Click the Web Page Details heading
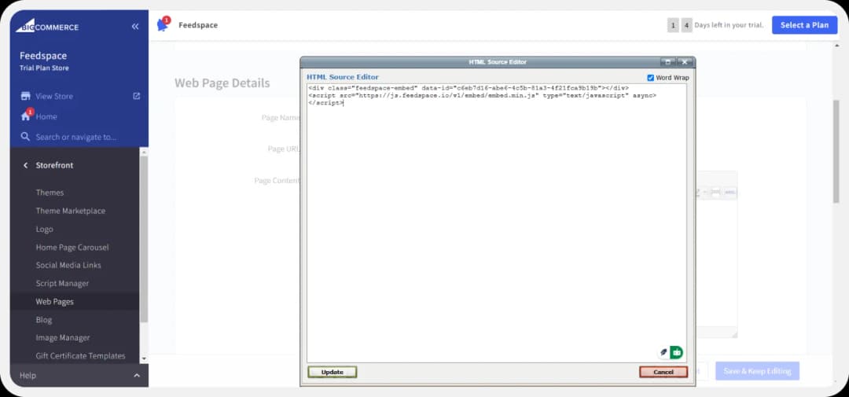The width and height of the screenshot is (849, 397). [x=222, y=83]
